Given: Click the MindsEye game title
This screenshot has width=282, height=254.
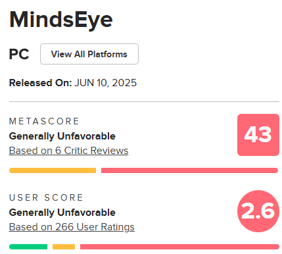Looking at the screenshot, I should coord(61,20).
